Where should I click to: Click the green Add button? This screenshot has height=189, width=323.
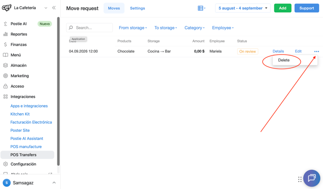(x=283, y=8)
